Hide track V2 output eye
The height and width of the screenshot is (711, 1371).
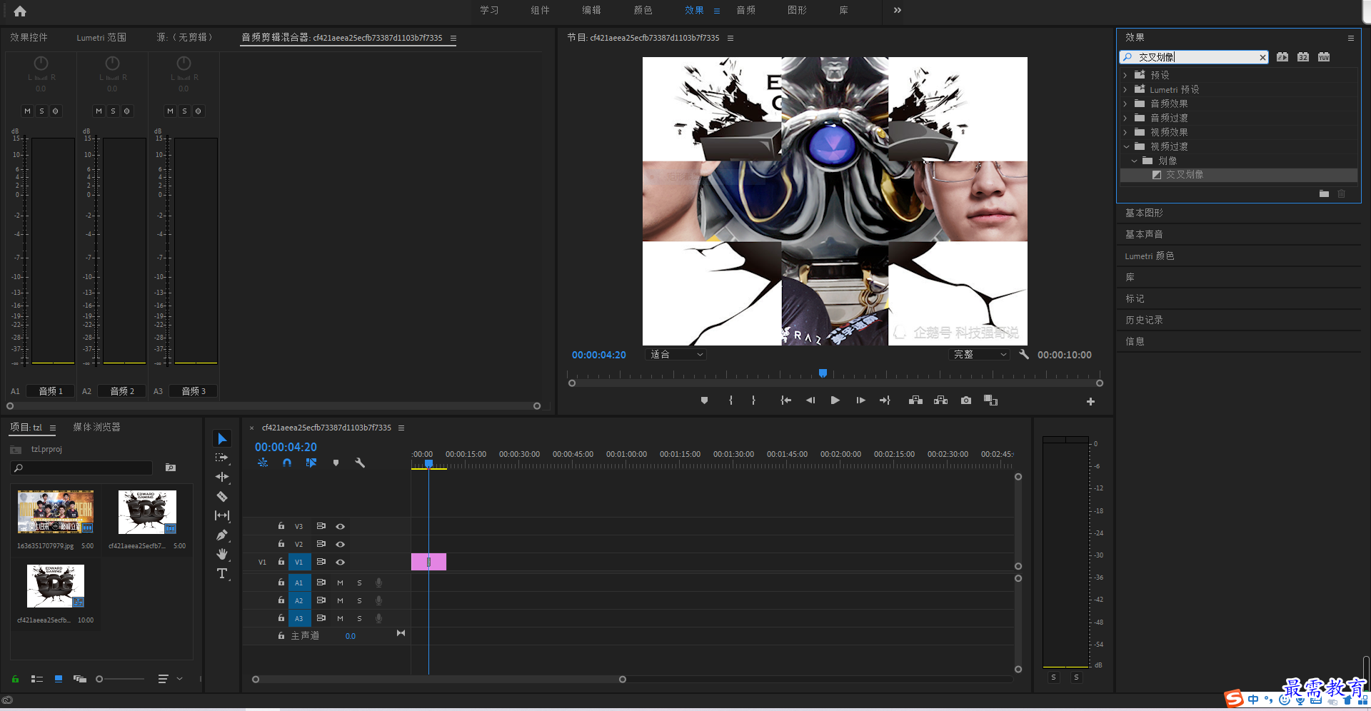(341, 544)
